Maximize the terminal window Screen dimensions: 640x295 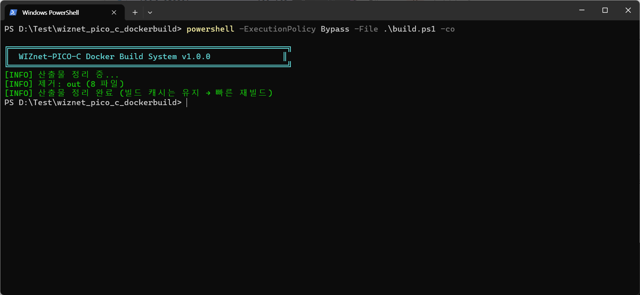605,10
